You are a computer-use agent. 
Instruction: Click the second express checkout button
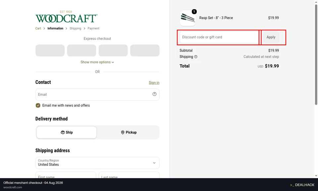[81, 50]
